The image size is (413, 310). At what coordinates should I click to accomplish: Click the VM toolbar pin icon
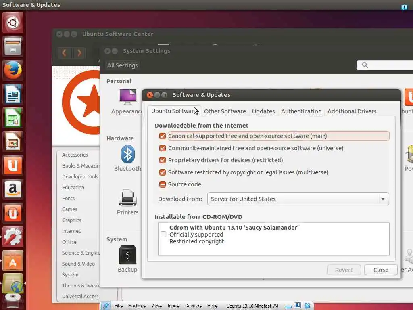tap(106, 306)
